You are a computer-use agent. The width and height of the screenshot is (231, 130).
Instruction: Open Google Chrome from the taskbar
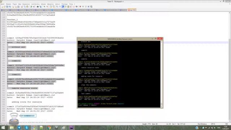(x=49, y=127)
